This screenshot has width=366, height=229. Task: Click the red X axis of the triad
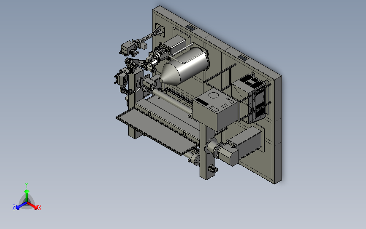coord(33,206)
